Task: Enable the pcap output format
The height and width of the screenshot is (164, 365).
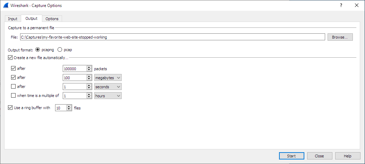Action: point(60,50)
